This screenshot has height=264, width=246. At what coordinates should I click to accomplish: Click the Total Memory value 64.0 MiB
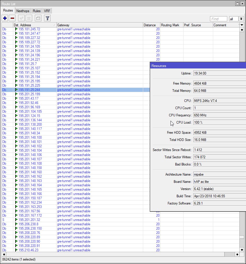tap(219, 91)
